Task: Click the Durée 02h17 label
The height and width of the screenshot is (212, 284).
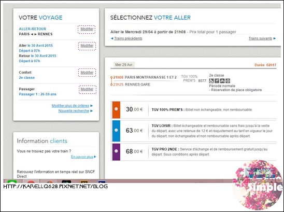Action: tap(265, 65)
